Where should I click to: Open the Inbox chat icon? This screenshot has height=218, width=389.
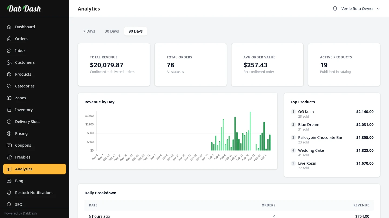click(x=9, y=51)
